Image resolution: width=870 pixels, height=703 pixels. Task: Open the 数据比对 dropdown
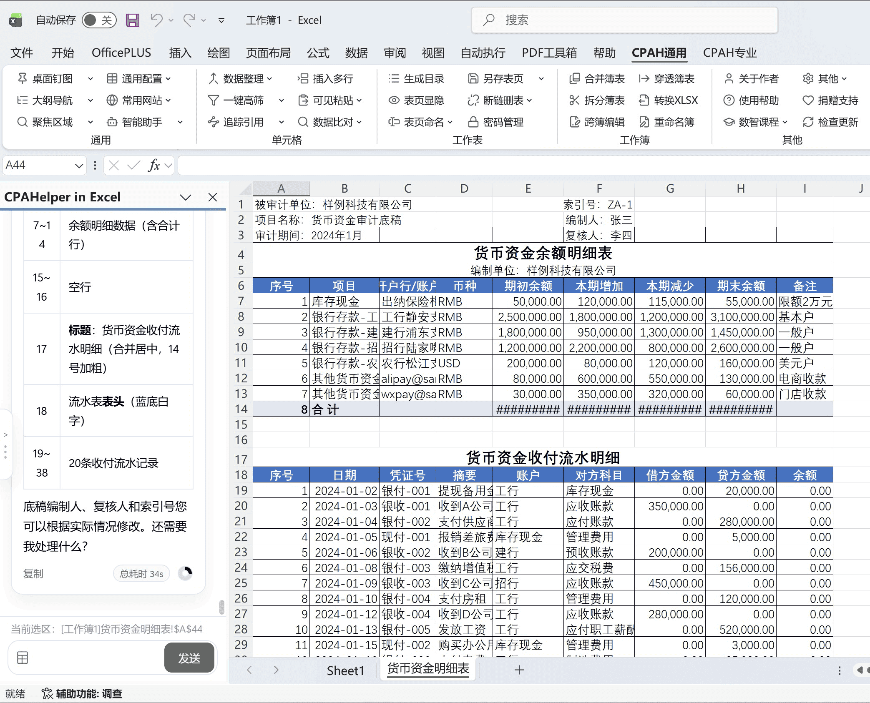pos(330,122)
